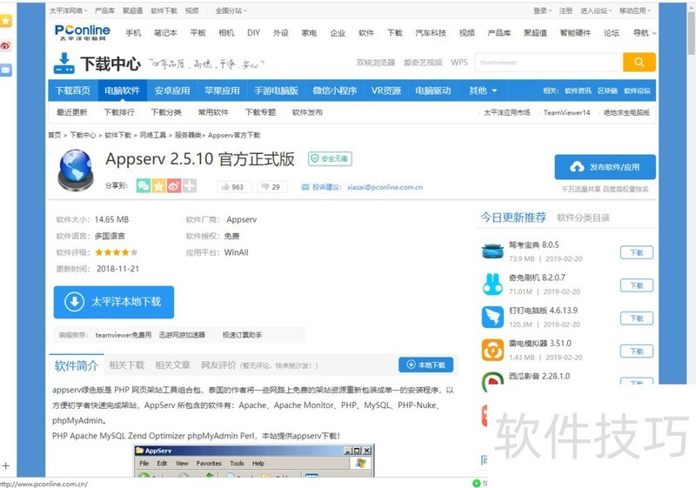Open the 电脑驱动 menu item
Screen dimensions: 696x488
click(432, 90)
